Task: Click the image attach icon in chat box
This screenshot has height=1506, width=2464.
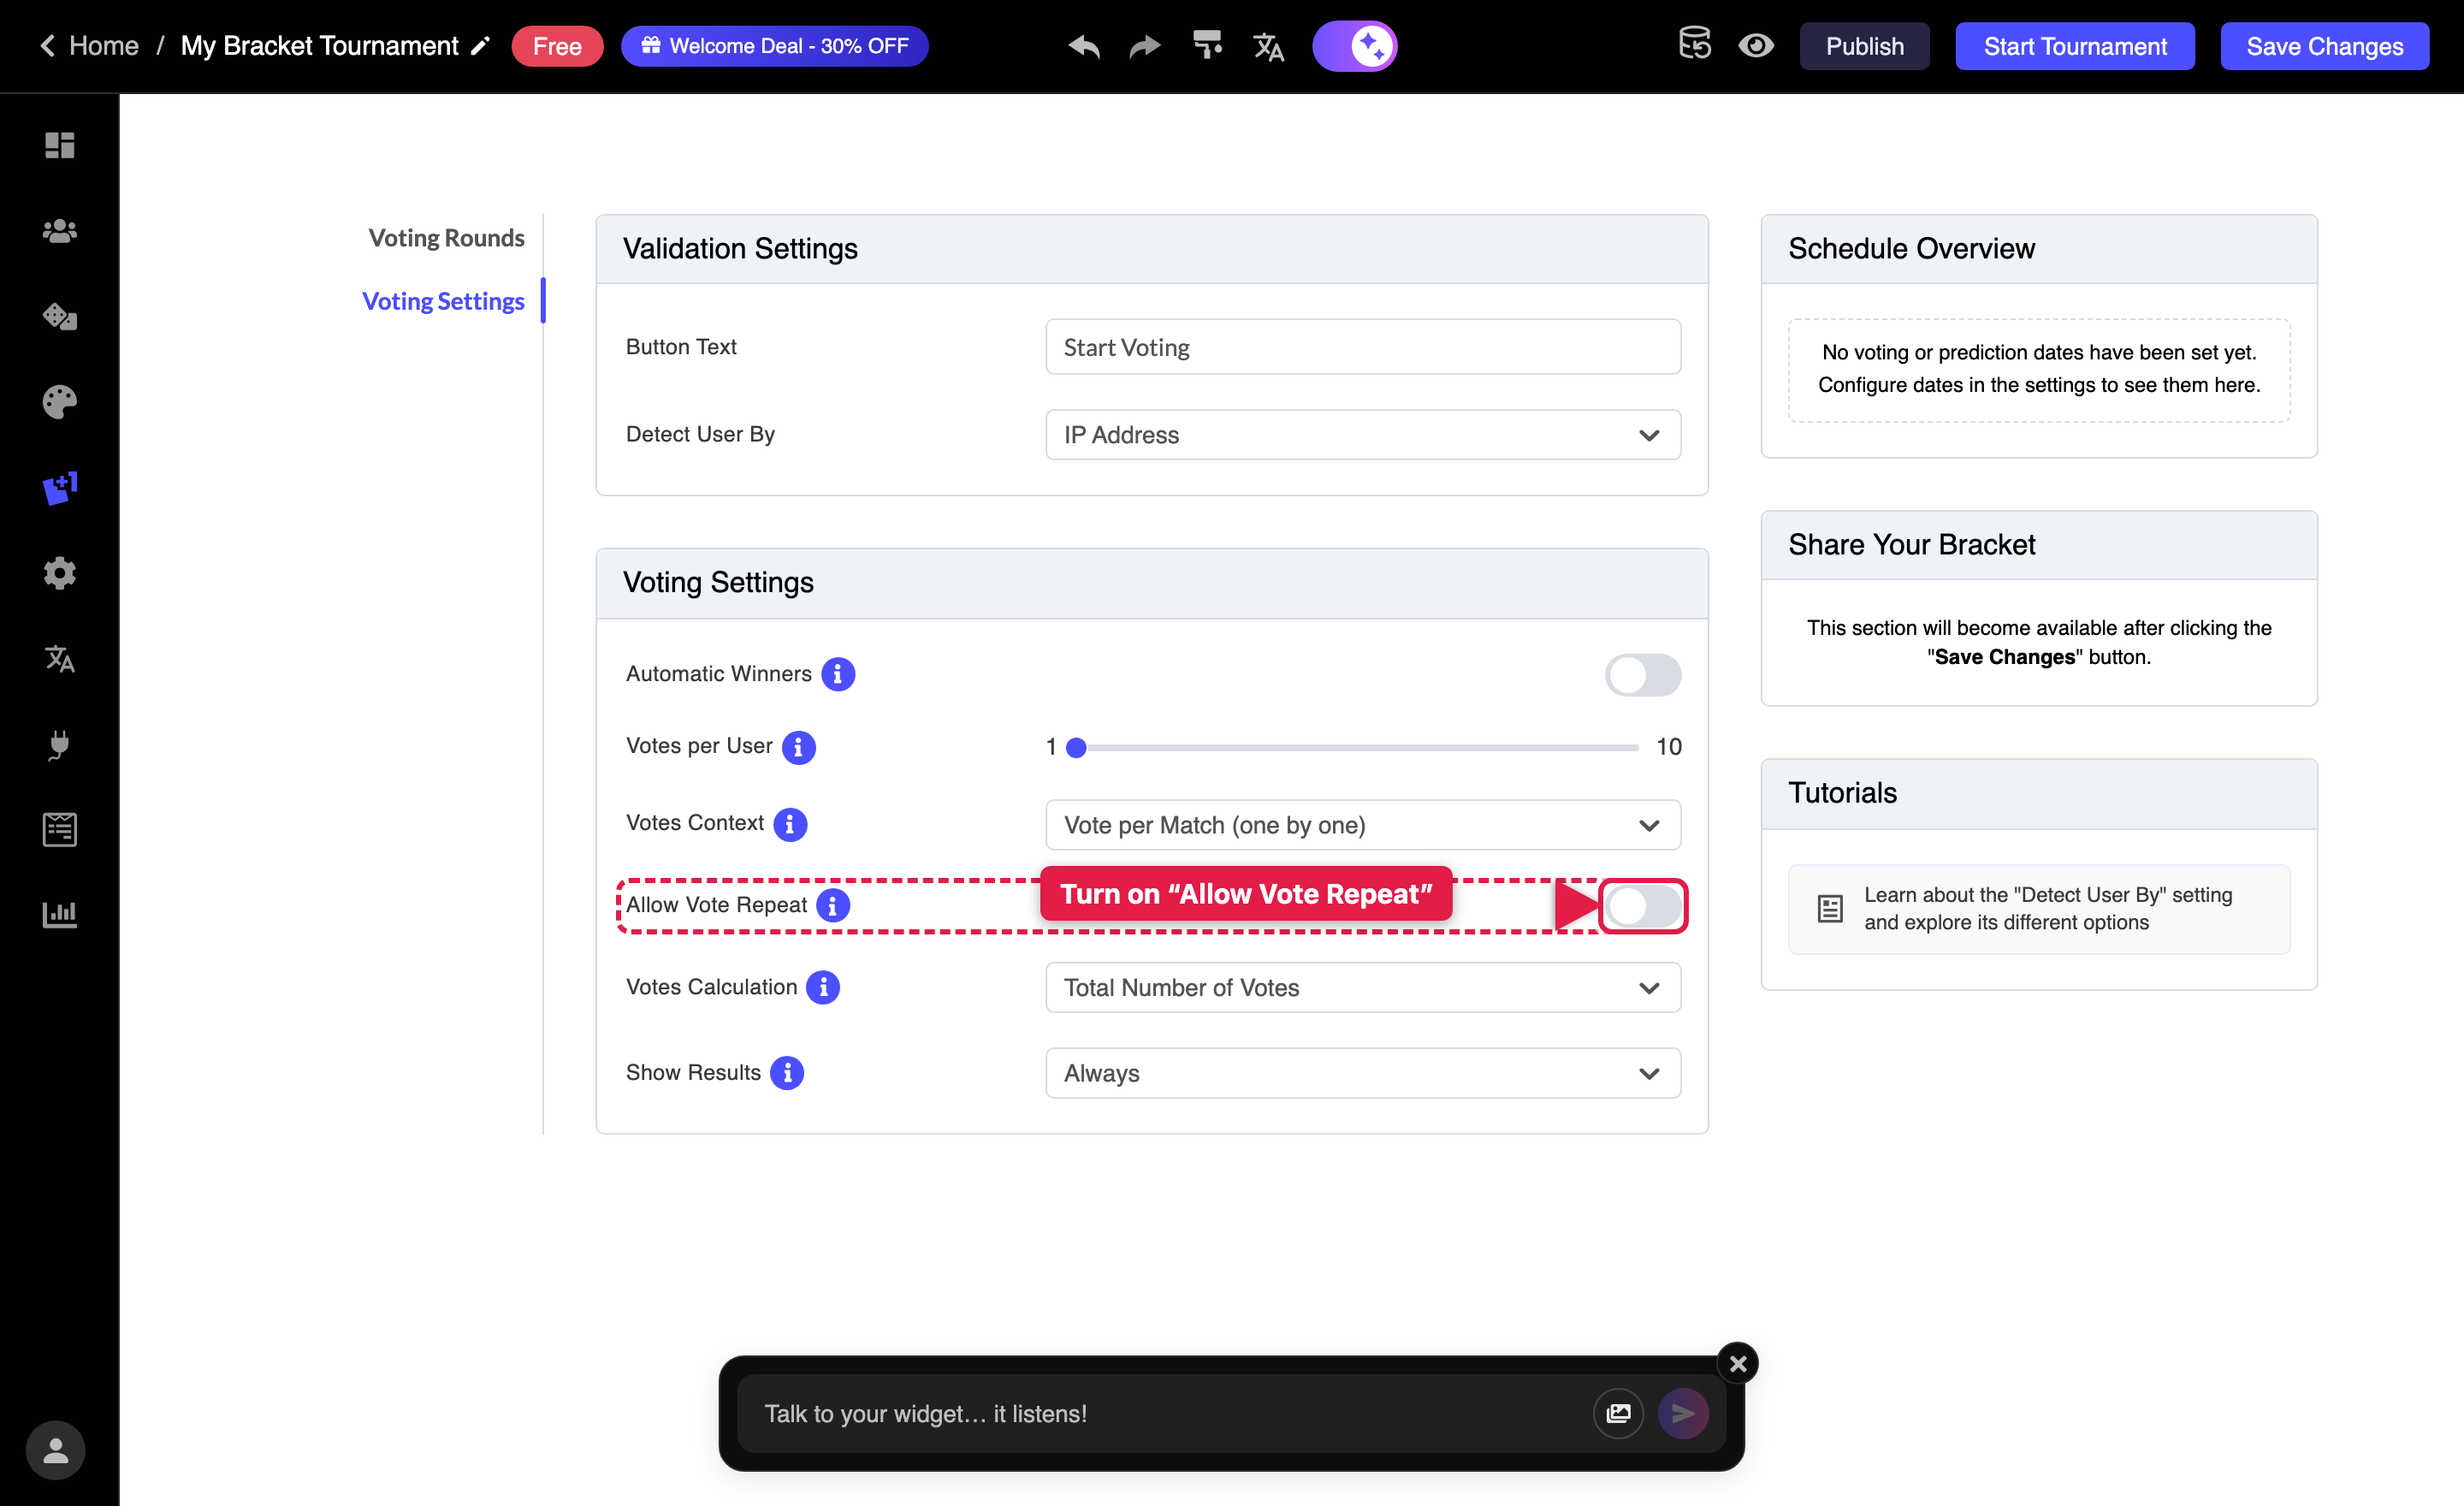Action: (x=1618, y=1413)
